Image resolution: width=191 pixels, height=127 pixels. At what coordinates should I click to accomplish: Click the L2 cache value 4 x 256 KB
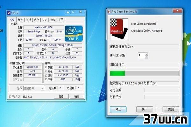pos(63,75)
